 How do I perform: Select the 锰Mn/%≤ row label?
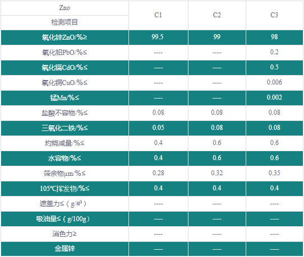[65, 98]
